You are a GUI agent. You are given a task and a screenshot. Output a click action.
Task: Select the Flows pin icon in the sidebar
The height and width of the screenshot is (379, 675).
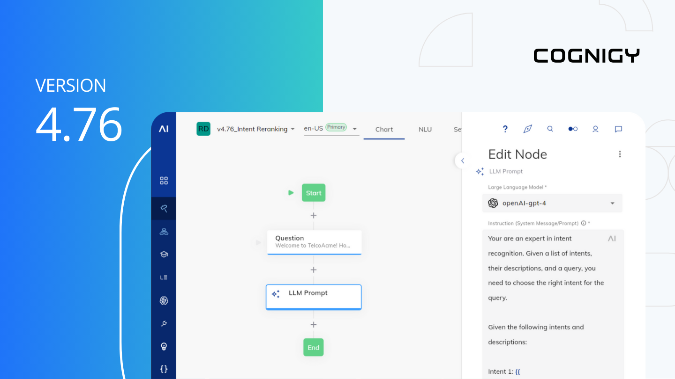pyautogui.click(x=163, y=208)
